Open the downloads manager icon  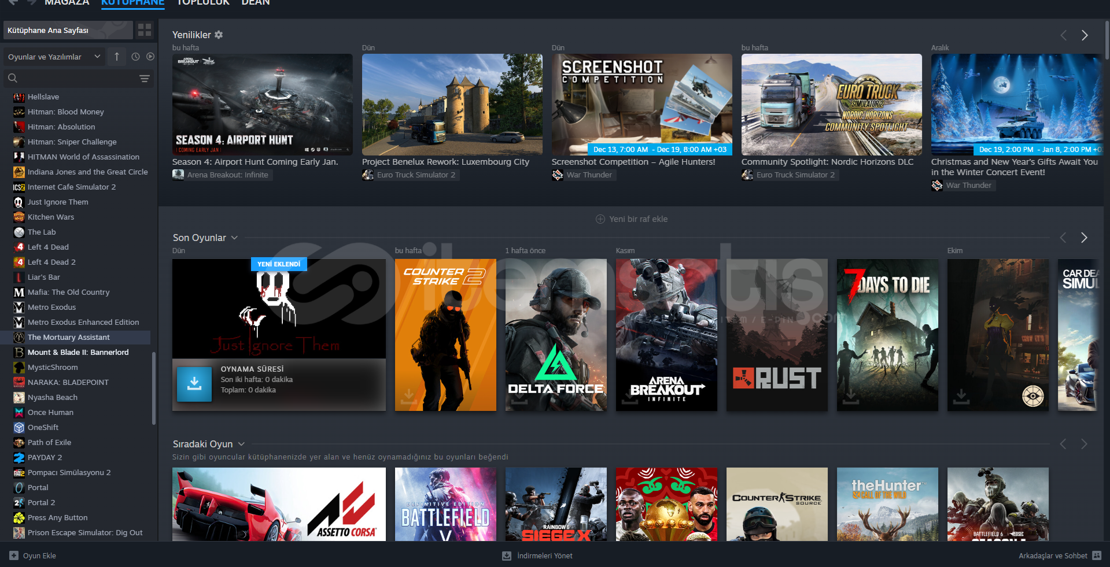507,555
